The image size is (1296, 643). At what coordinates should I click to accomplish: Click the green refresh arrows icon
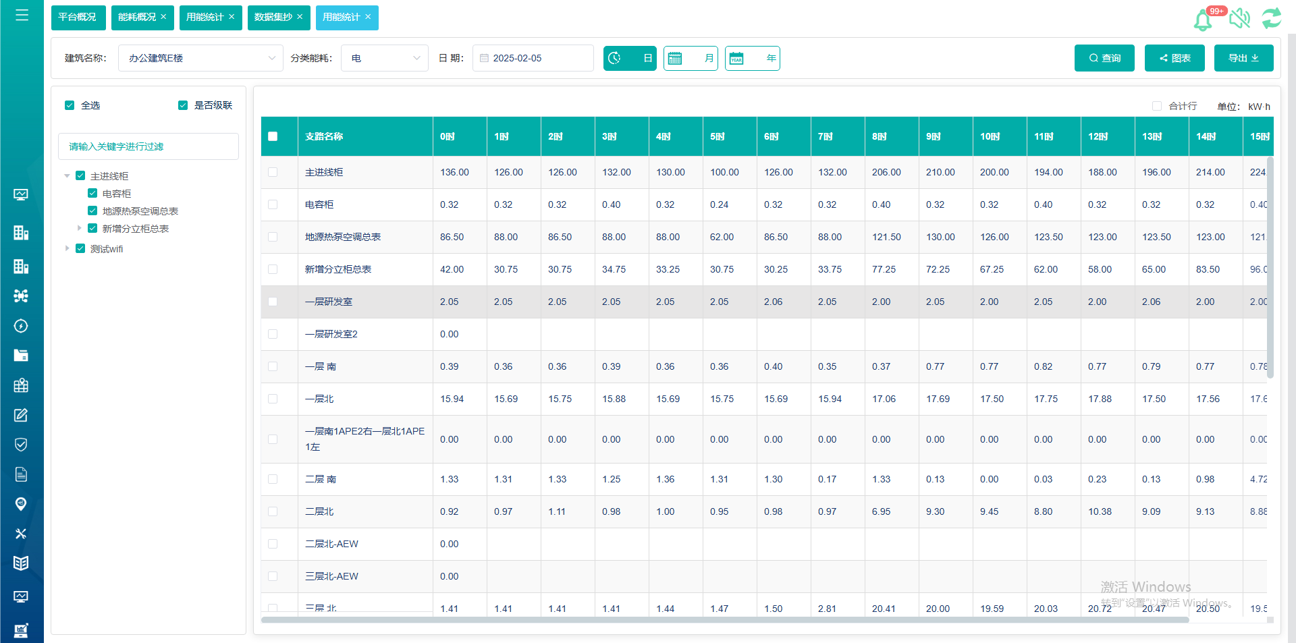[1272, 18]
